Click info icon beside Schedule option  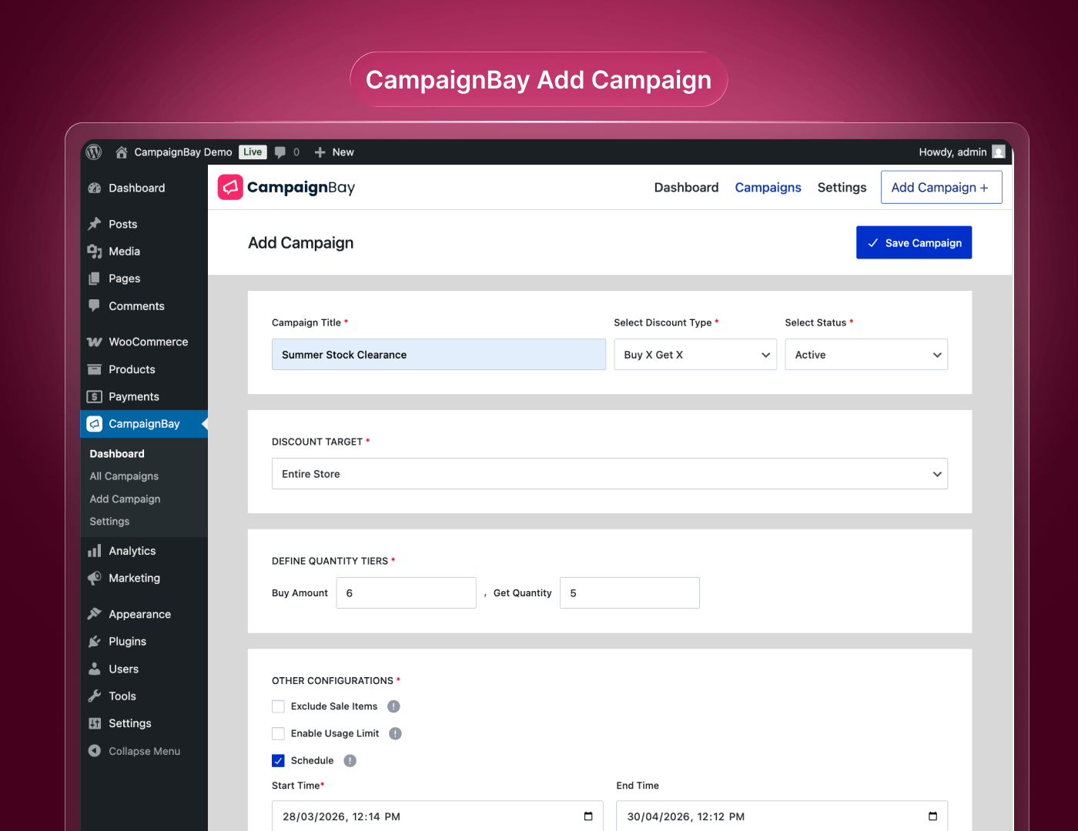tap(350, 761)
